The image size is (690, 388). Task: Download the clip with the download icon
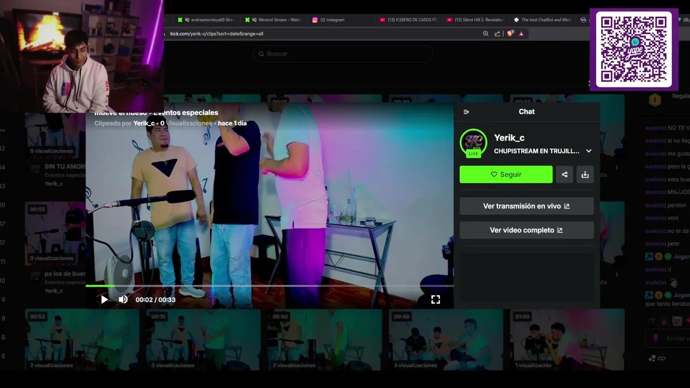[585, 175]
